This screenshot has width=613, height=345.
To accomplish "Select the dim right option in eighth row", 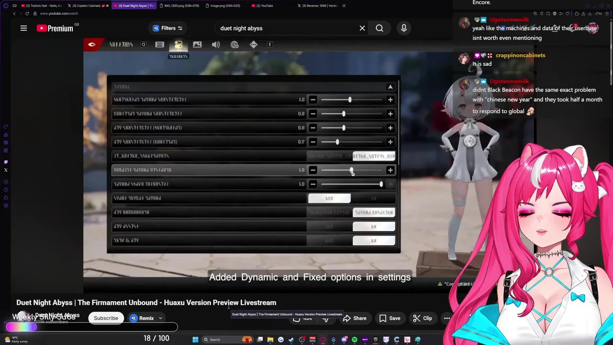I will [x=374, y=198].
